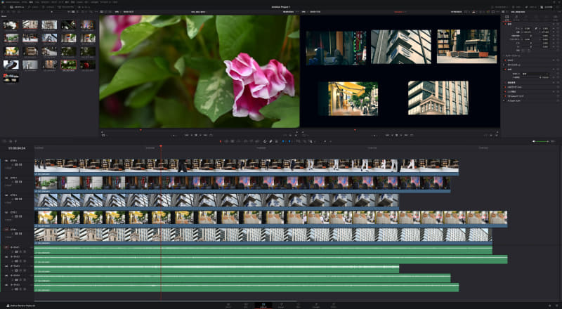
Task: Open the Media Pool panel from the top bar
Action: [x=17, y=7]
